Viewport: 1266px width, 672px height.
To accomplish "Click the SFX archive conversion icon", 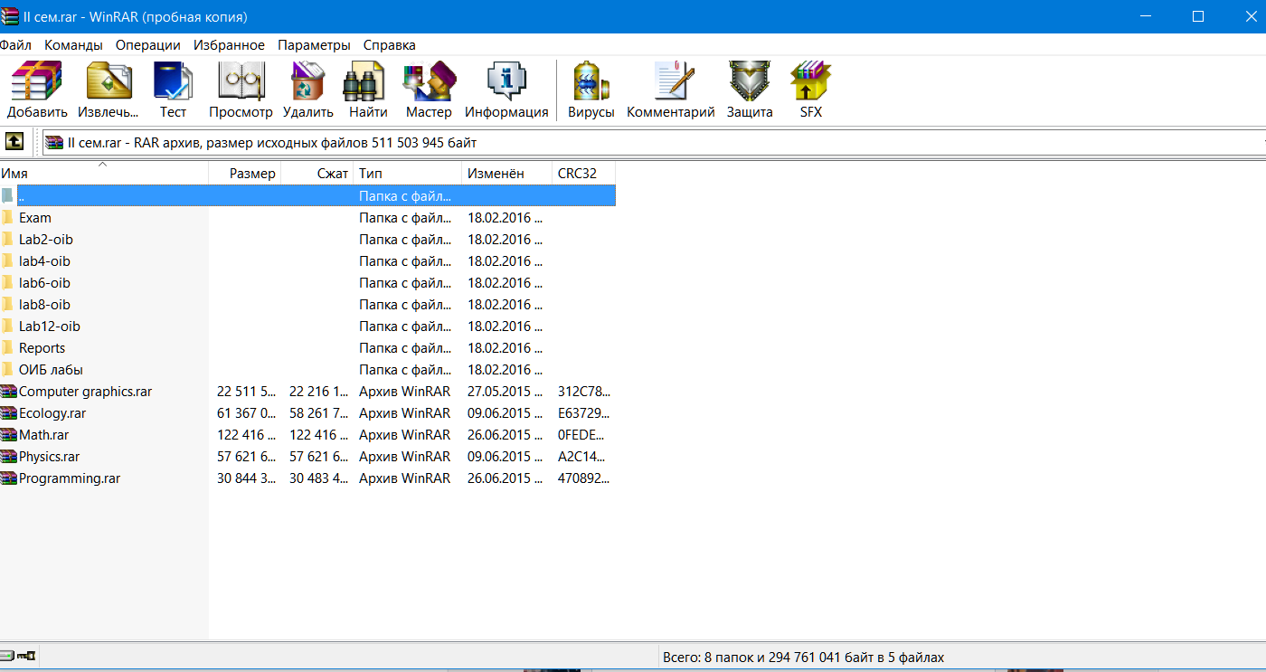I will pyautogui.click(x=811, y=81).
